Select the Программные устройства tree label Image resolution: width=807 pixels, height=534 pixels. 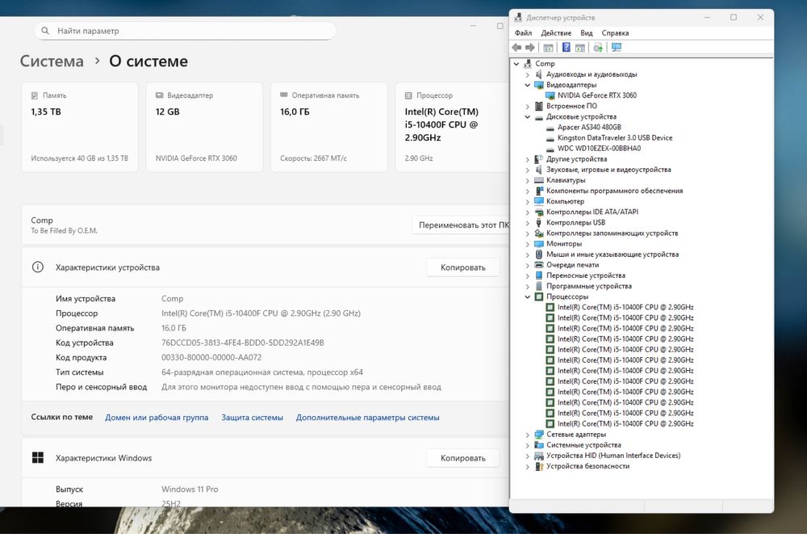589,286
